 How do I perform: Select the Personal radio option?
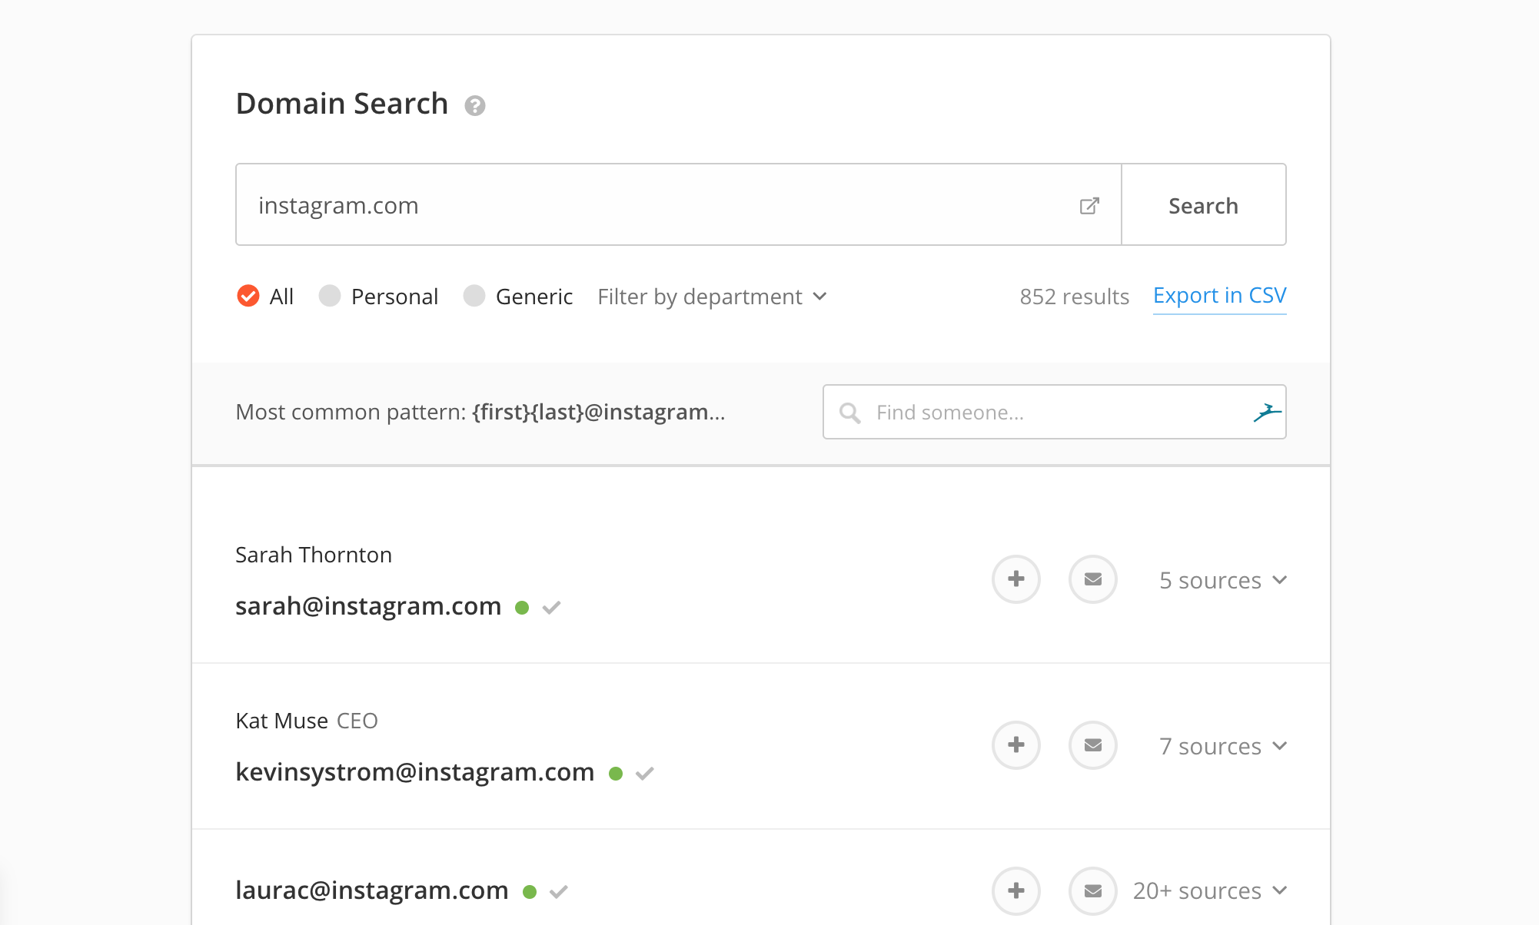(x=330, y=296)
